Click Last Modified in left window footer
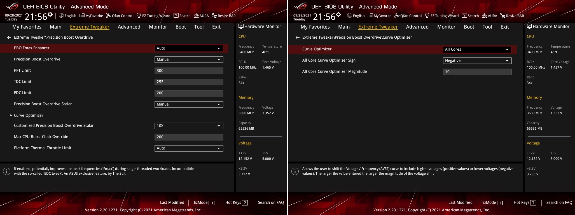 (172, 202)
